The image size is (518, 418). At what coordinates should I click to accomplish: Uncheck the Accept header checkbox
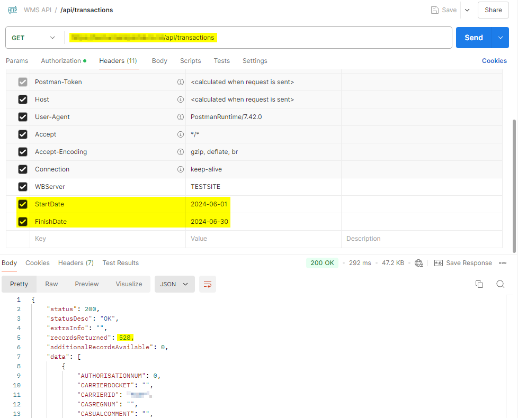point(23,134)
